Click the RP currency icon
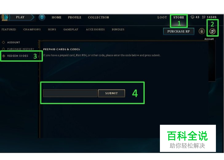Image resolution: width=224 pixels, height=160 pixels. click(x=204, y=17)
